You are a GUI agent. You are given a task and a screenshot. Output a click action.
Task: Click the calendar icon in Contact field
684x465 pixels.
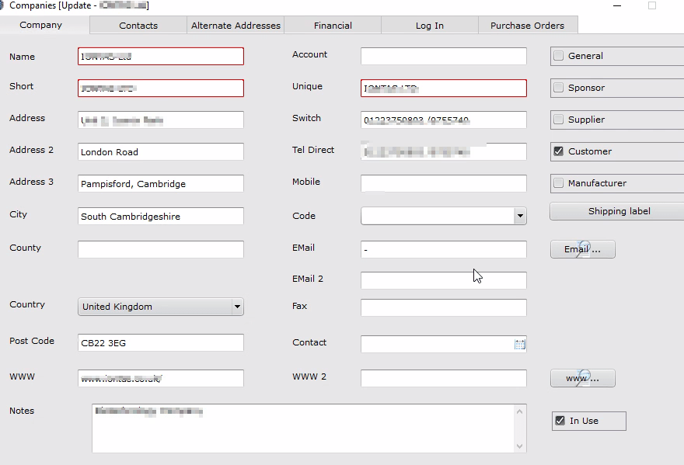[x=520, y=344]
